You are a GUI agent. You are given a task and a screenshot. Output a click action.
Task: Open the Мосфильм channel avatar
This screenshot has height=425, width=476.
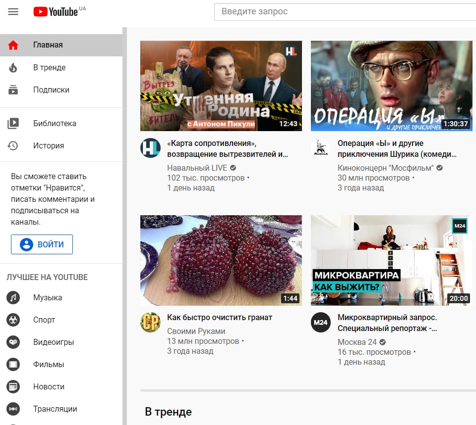[321, 148]
